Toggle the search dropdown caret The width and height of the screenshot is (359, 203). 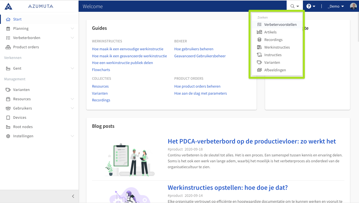[298, 6]
